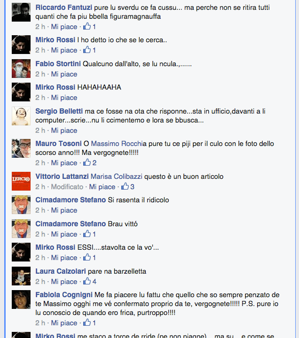299x338 pixels.
Task: Click thumbs-up icon on Vittorio Lattanzi's comment
Action: tap(125, 186)
